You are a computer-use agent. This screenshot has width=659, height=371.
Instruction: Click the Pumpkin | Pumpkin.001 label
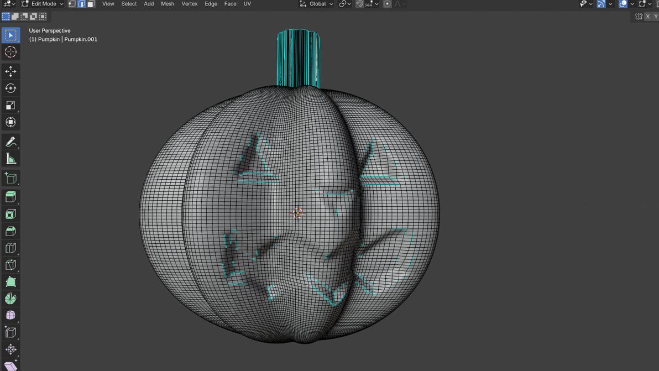[63, 39]
